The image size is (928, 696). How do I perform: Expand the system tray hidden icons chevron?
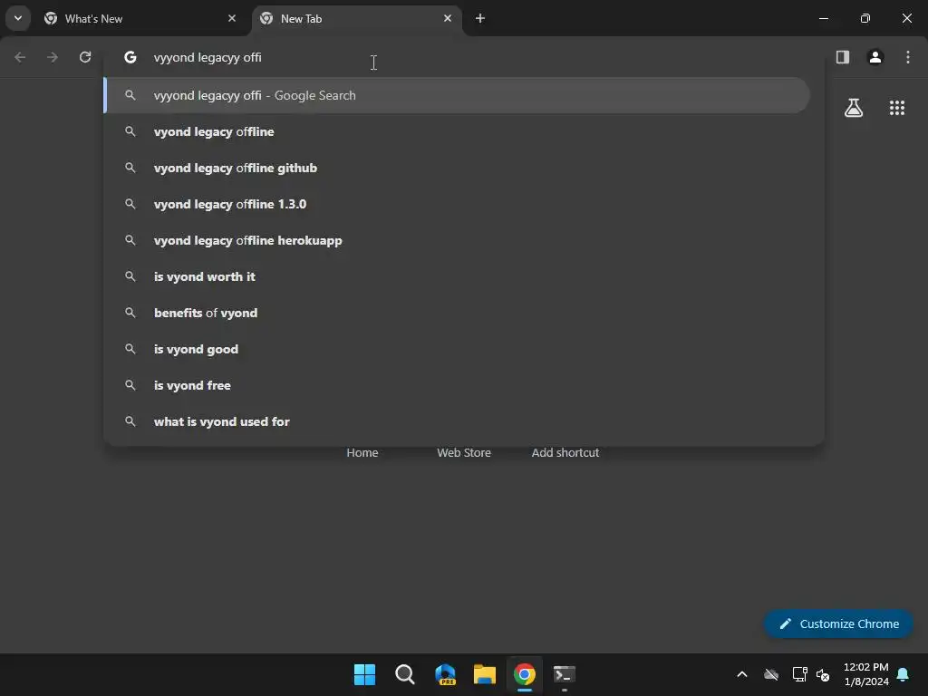741,674
